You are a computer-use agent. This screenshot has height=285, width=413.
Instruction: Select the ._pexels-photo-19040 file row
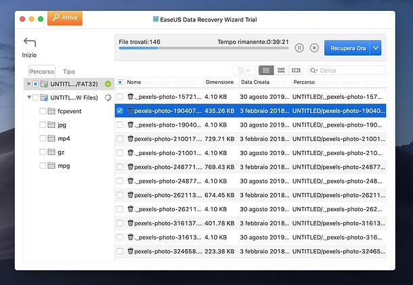tap(251, 125)
